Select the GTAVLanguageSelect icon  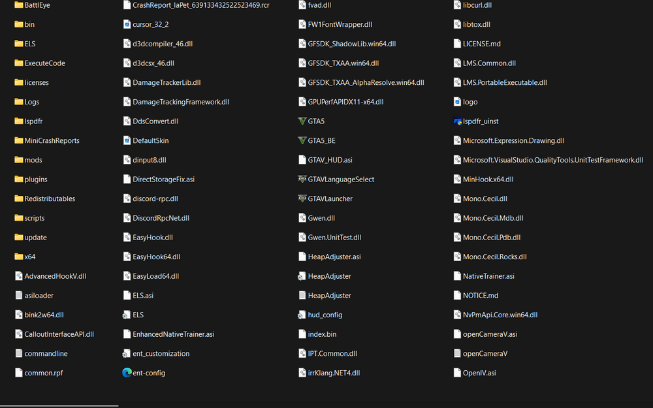coord(302,180)
